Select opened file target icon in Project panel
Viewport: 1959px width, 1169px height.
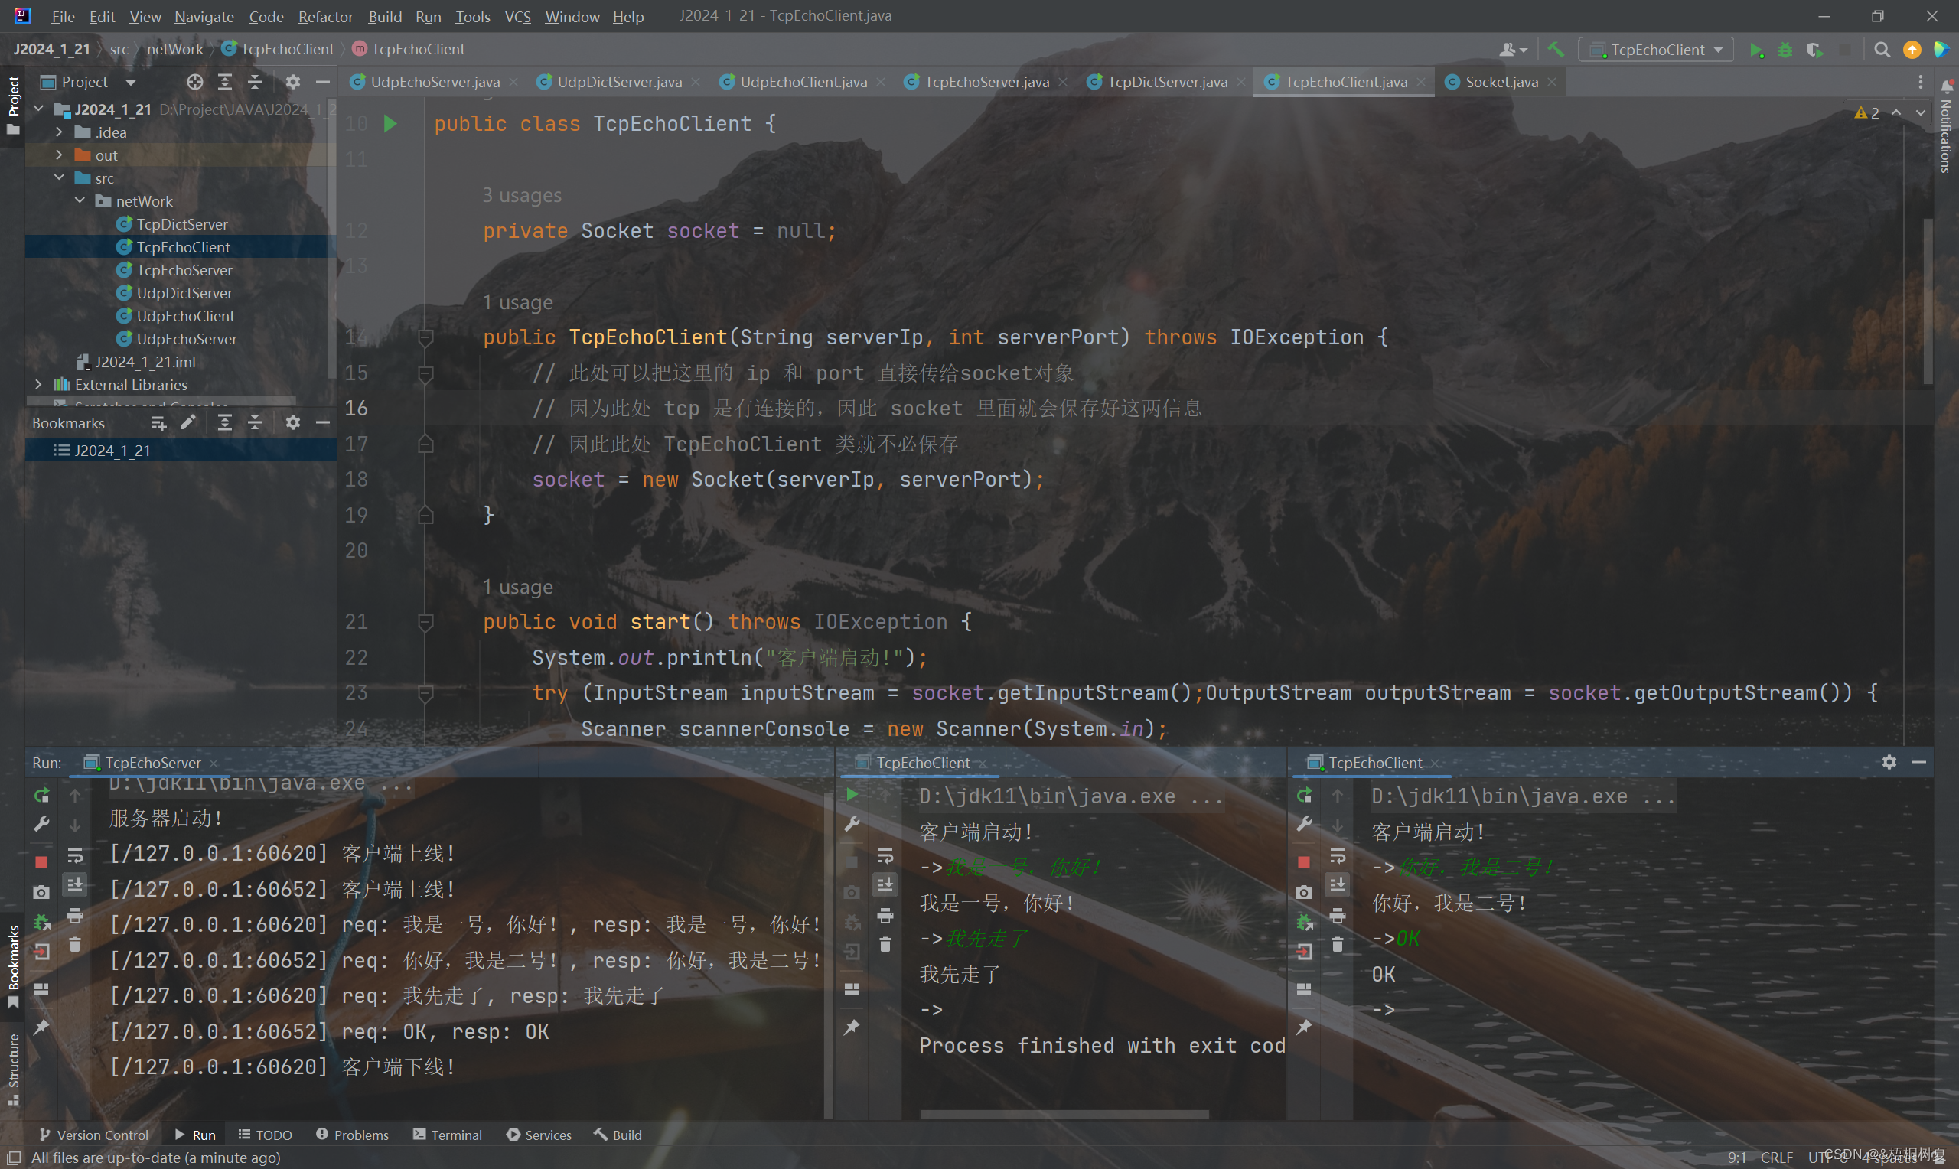coord(194,82)
